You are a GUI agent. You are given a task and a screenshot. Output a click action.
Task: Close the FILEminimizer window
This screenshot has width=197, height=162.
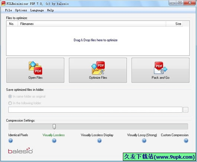click(190, 3)
